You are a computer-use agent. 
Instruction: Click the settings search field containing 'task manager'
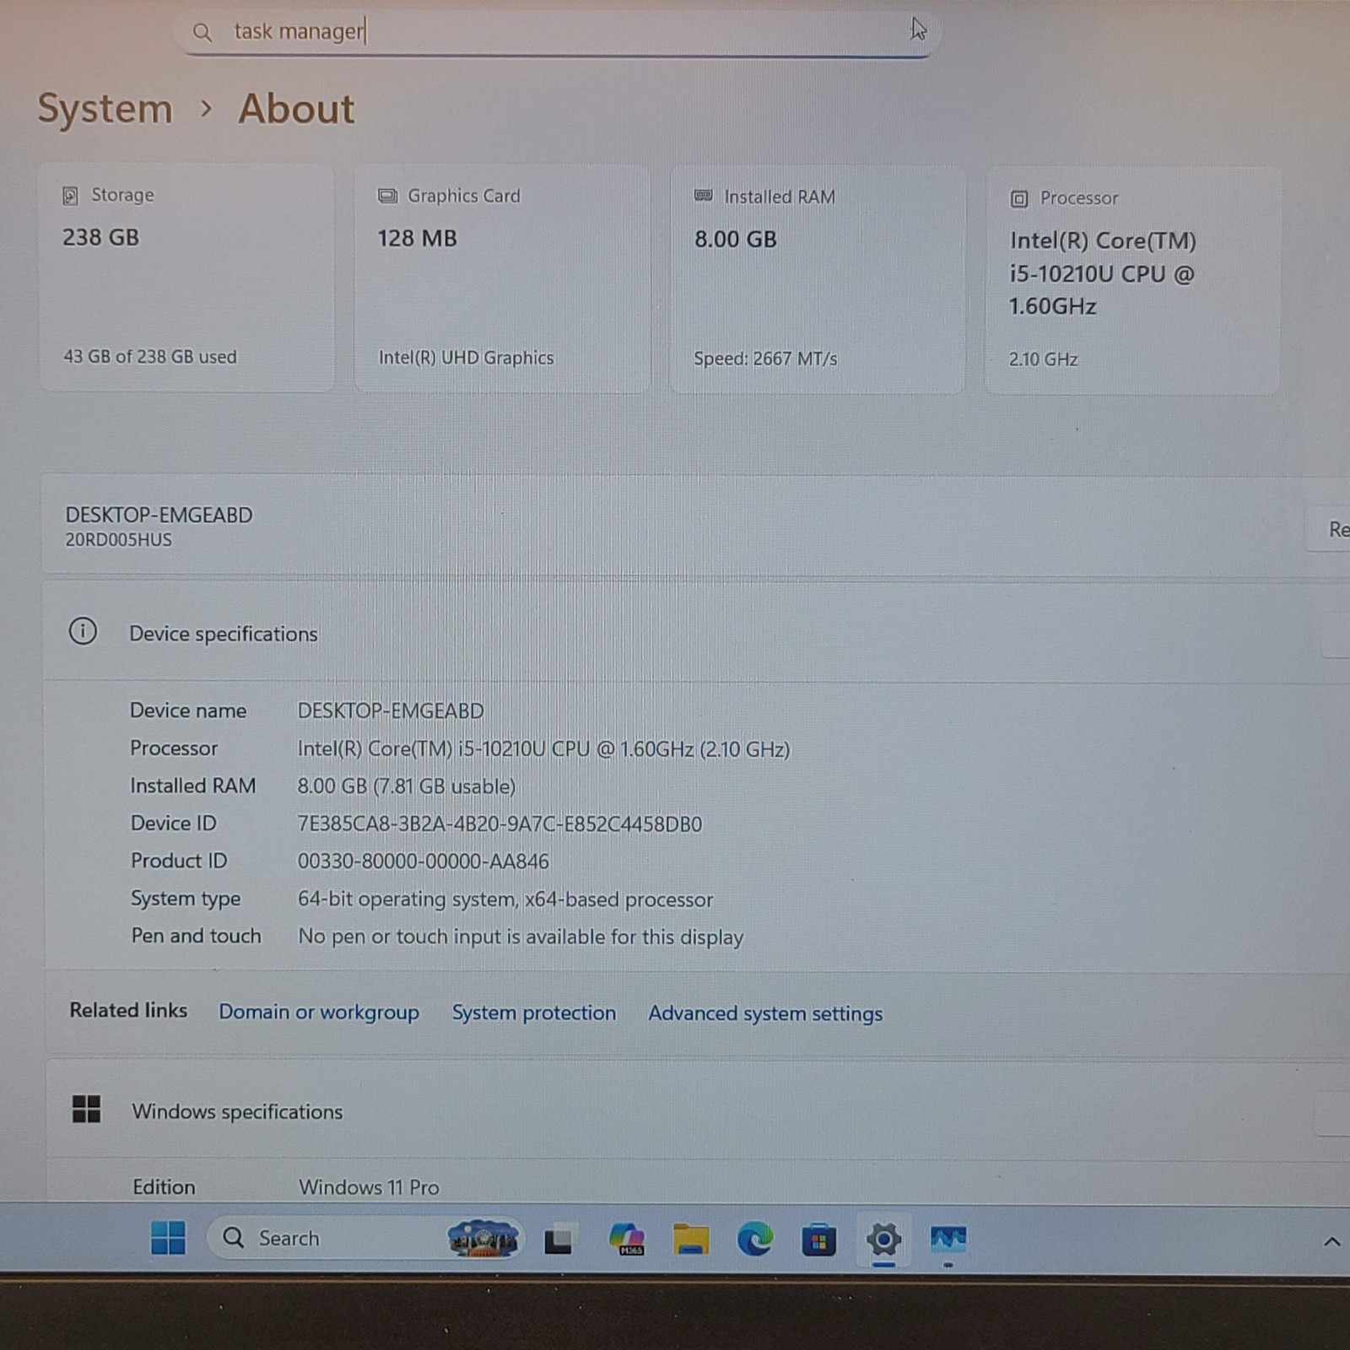[x=558, y=32]
